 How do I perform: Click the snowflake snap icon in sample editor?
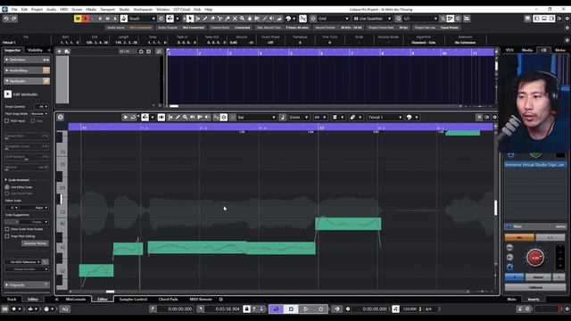224,117
